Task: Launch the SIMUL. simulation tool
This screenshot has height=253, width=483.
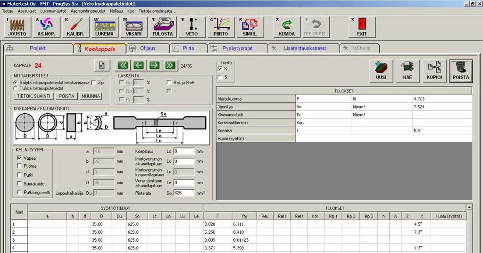Action: pyautogui.click(x=250, y=27)
